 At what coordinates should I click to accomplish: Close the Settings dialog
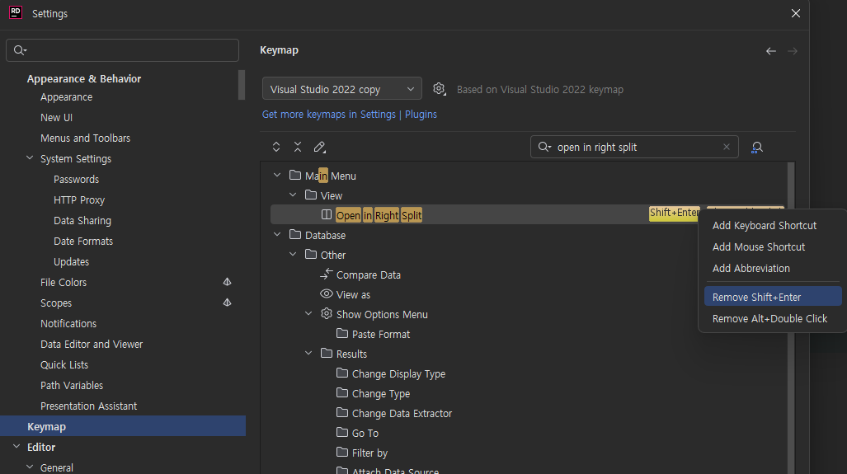coord(796,13)
